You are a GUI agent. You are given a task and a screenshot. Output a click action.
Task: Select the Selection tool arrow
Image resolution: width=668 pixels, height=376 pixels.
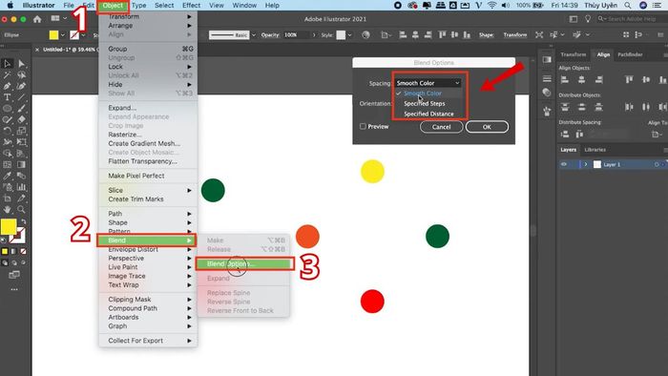point(8,64)
